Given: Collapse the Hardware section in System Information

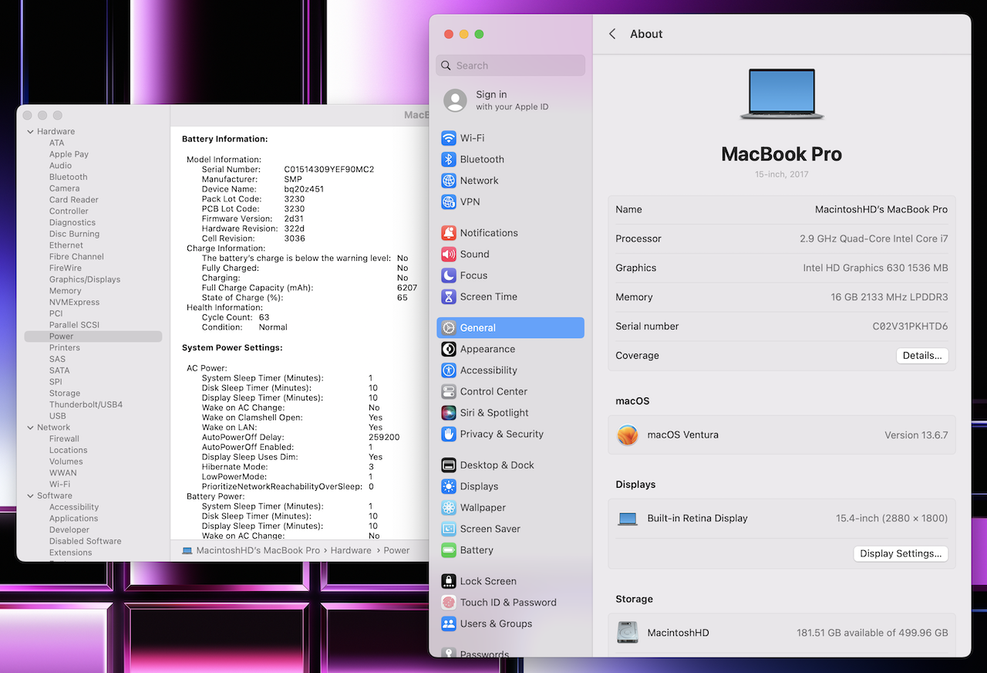Looking at the screenshot, I should pos(30,132).
